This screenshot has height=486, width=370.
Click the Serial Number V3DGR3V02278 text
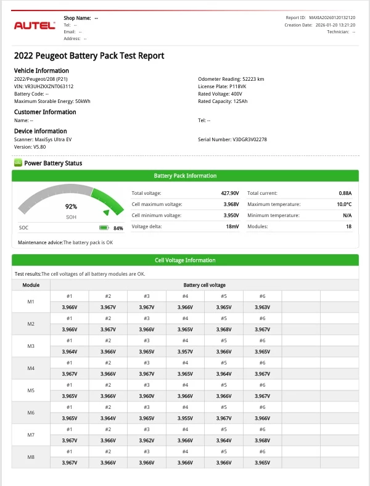232,139
